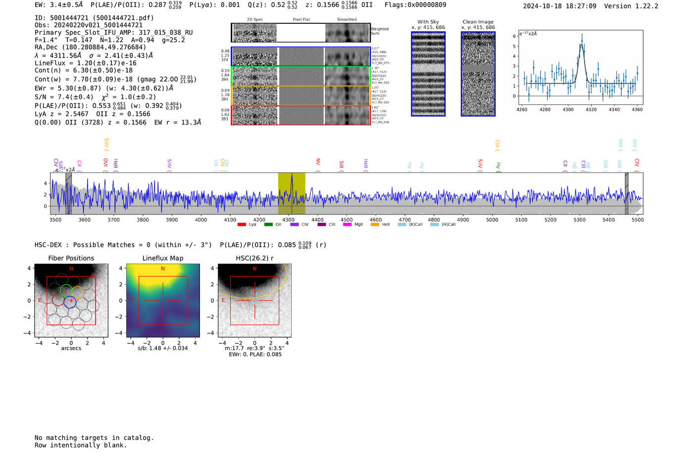This screenshot has height=472, width=693.
Task: Click the blue fiber circle in Fiber Positions
Action: [x=70, y=302]
